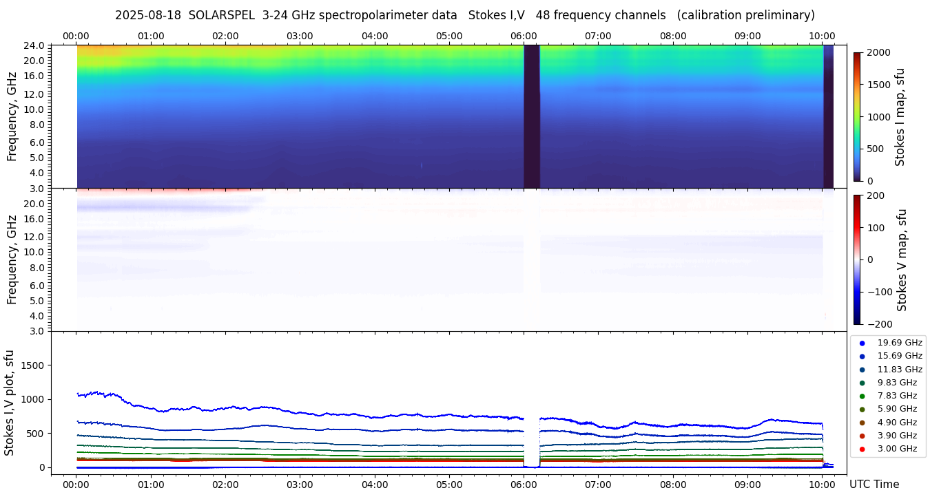Select the brown 4.90 GHz legend dot
The height and width of the screenshot is (499, 930).
point(862,423)
